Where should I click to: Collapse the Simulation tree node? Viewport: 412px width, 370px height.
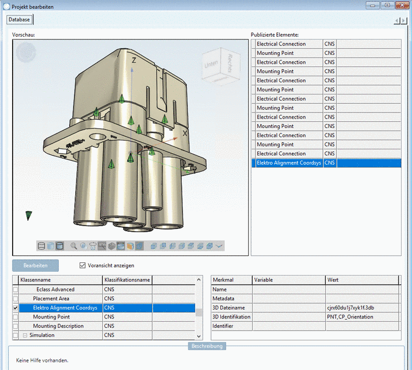25,335
